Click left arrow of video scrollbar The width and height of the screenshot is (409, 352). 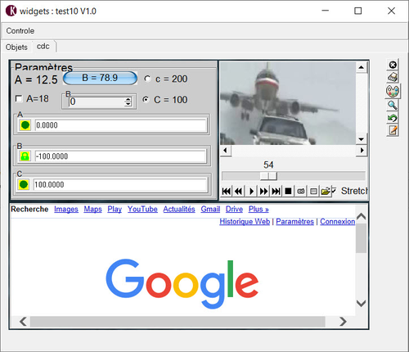coord(226,151)
